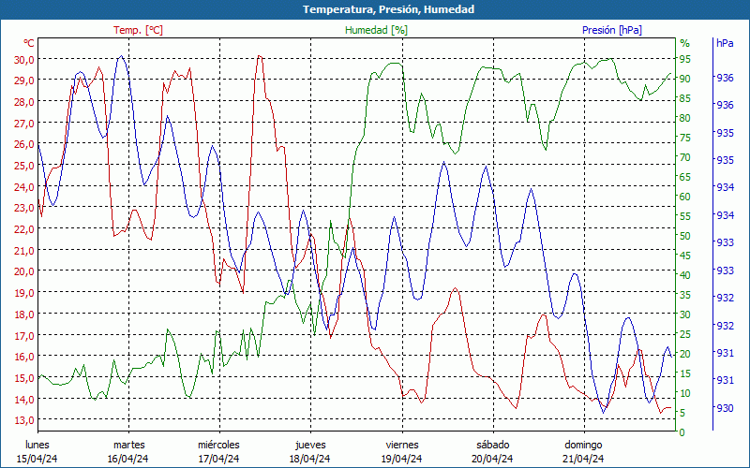Screen dimensions: 750x468
Task: Click the 'viernes' day label
Action: [x=402, y=446]
